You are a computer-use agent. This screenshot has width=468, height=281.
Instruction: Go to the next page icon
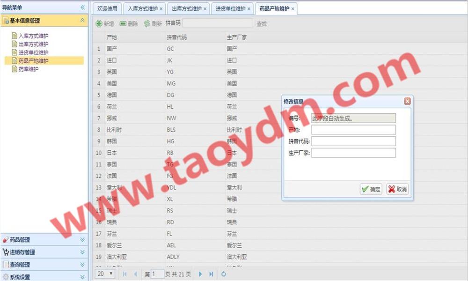[x=200, y=274]
